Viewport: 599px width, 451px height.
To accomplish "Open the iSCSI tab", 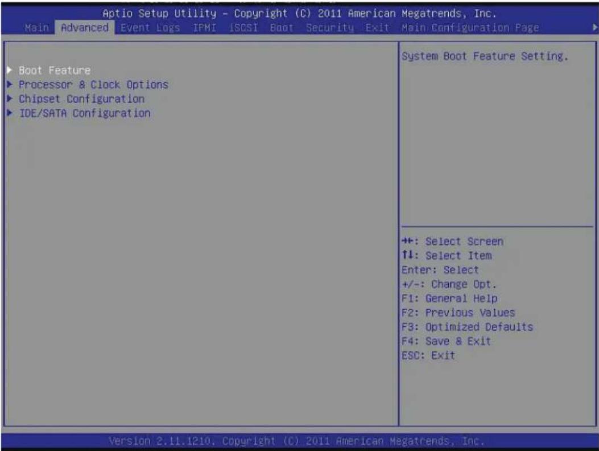I will tap(243, 28).
